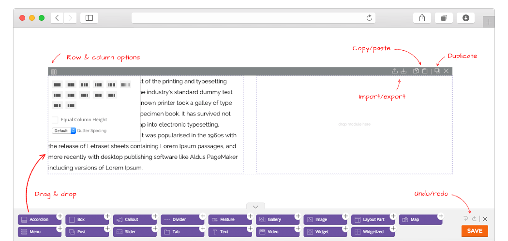Duplicate the row using the duplicate icon
Viewport: 508px width, 241px height.
(437, 71)
